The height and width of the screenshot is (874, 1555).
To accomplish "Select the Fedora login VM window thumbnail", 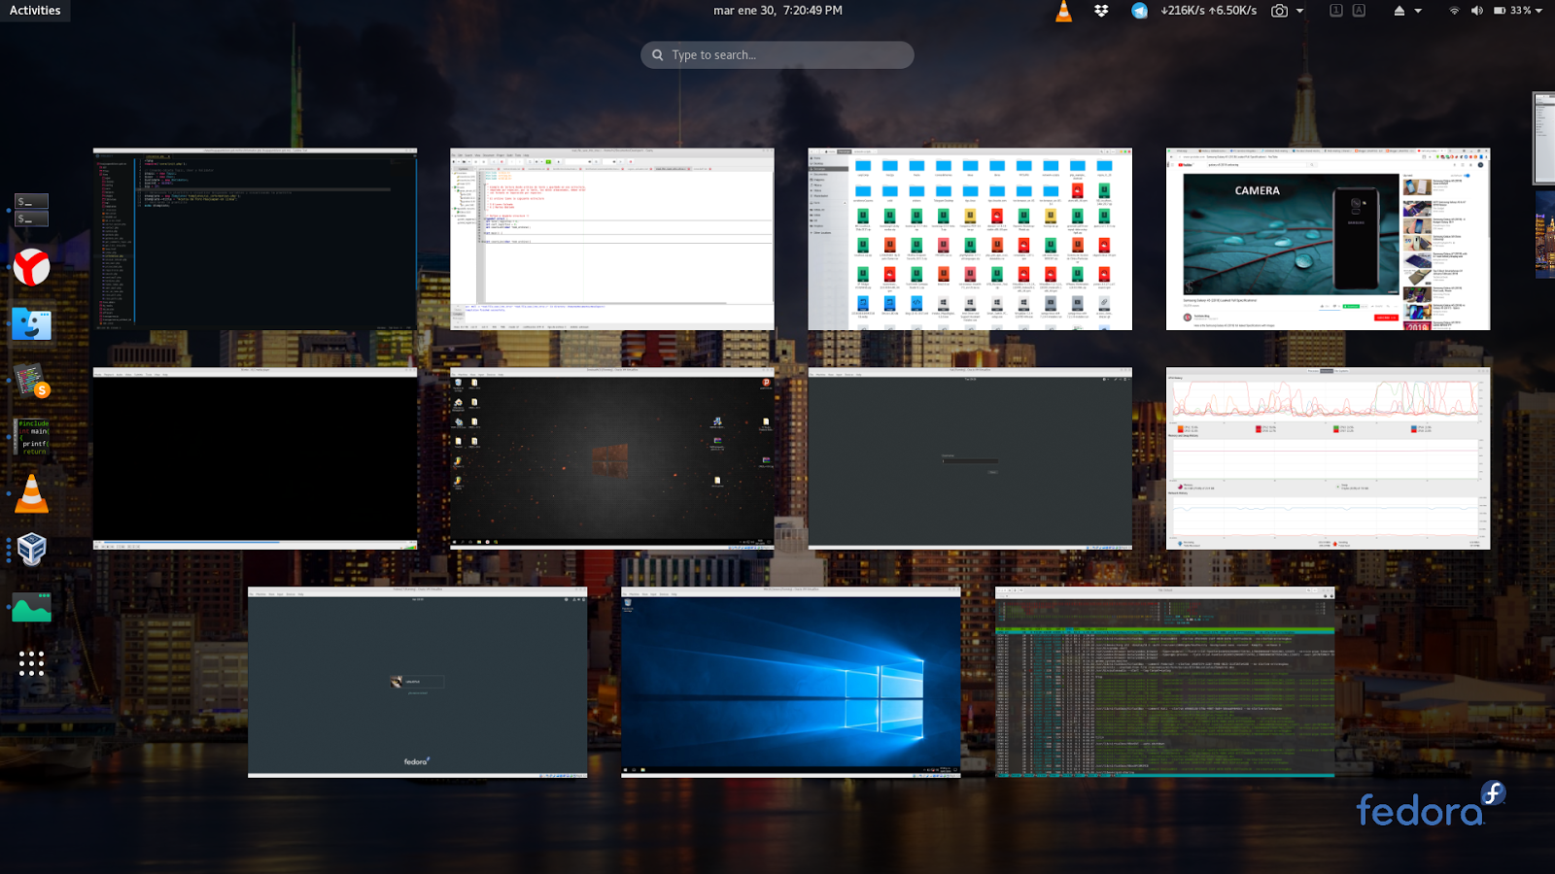I will pos(417,682).
